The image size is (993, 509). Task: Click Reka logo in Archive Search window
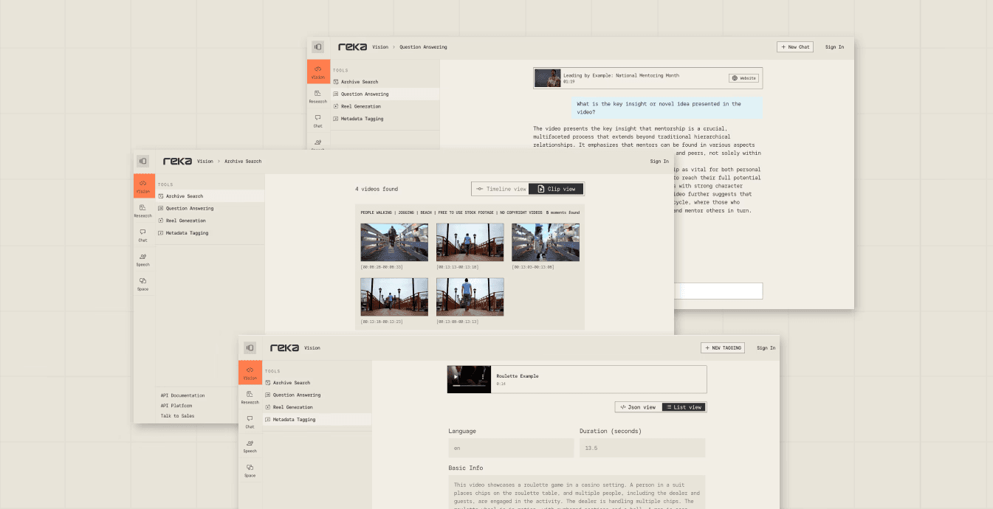[177, 161]
